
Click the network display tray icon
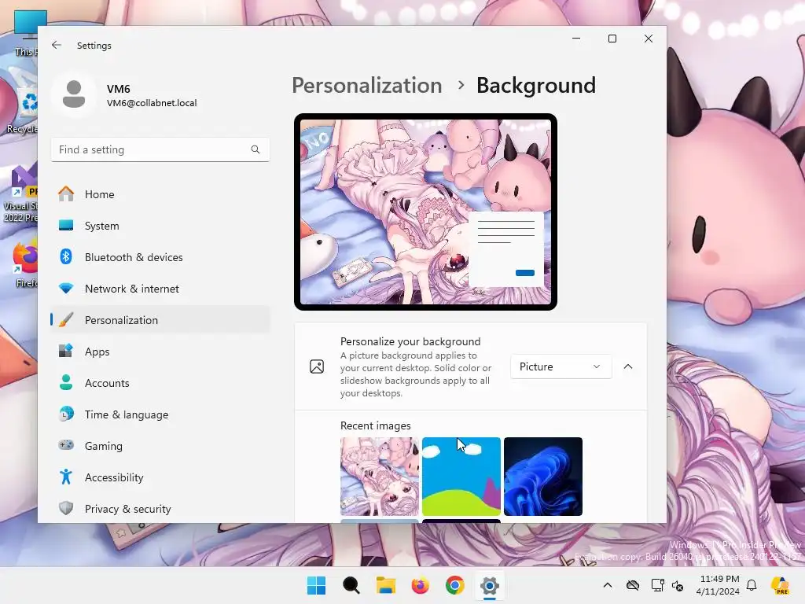[x=658, y=585]
